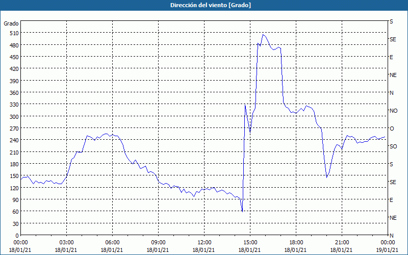Select the 12:00 time axis label
Screen dimensions: 408x255
[205, 243]
